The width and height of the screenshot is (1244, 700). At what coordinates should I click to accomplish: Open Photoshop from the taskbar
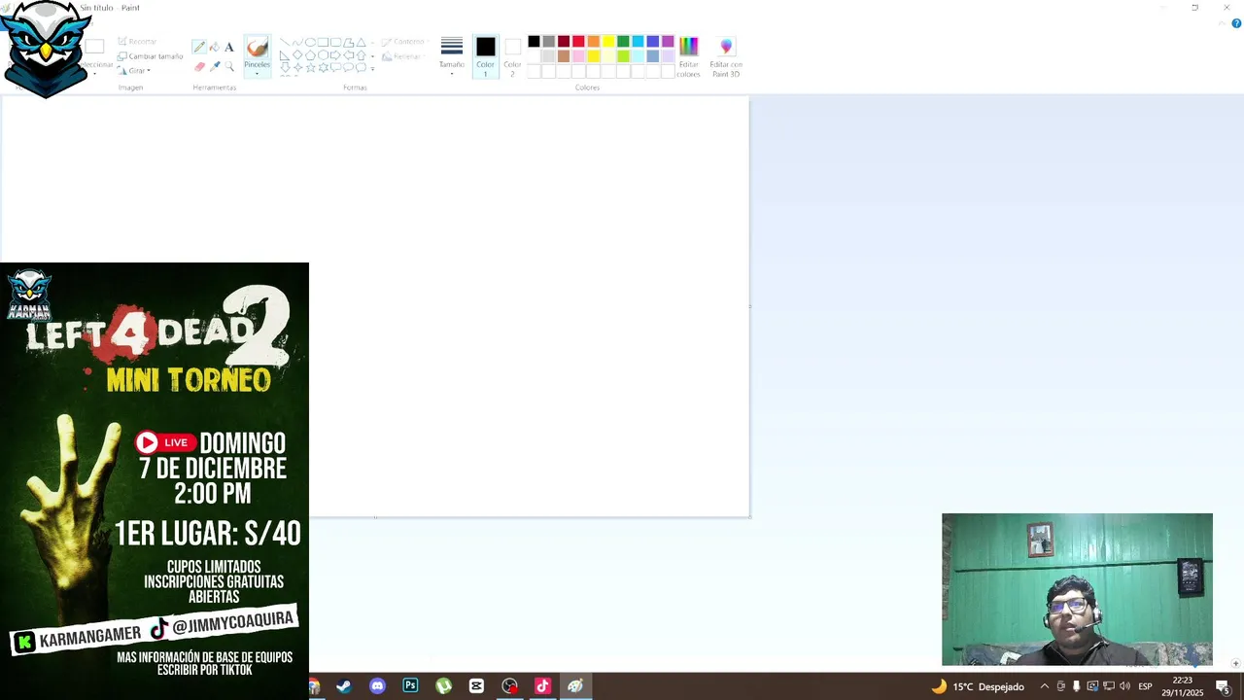(x=410, y=686)
